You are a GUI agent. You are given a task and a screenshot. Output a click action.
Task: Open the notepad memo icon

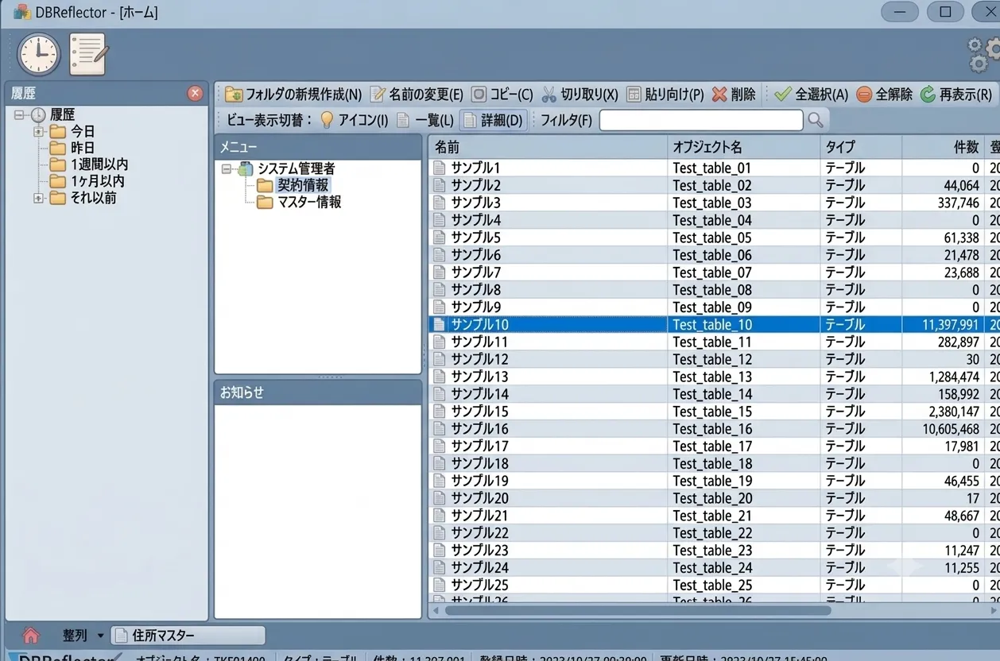(87, 53)
